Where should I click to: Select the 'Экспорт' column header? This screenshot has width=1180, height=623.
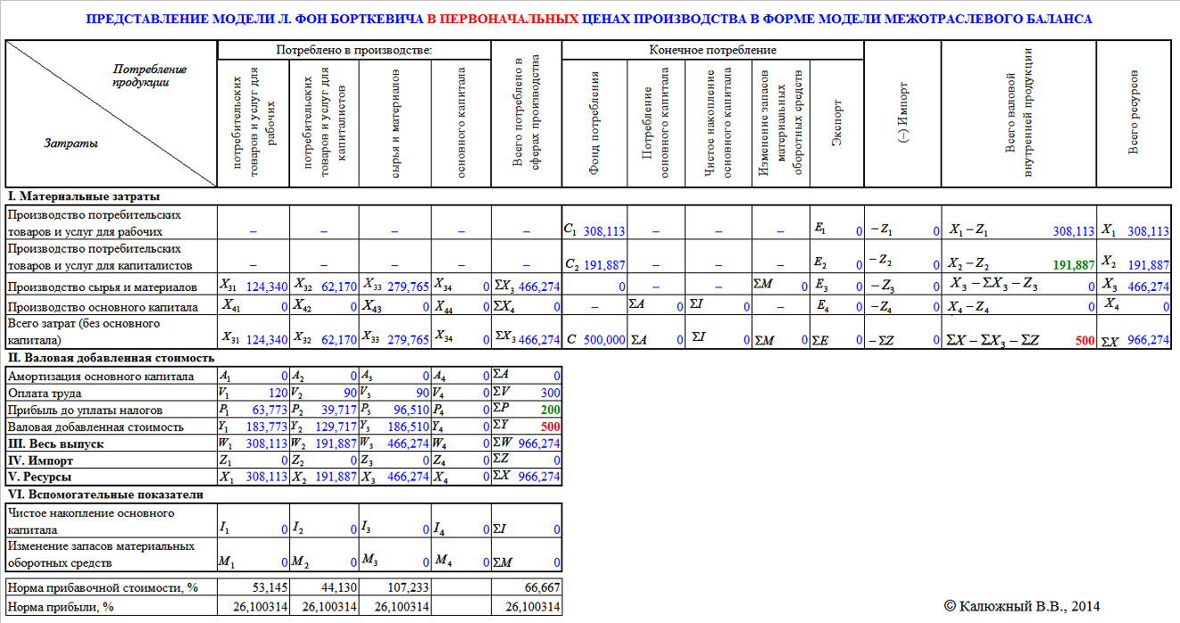[x=836, y=124]
